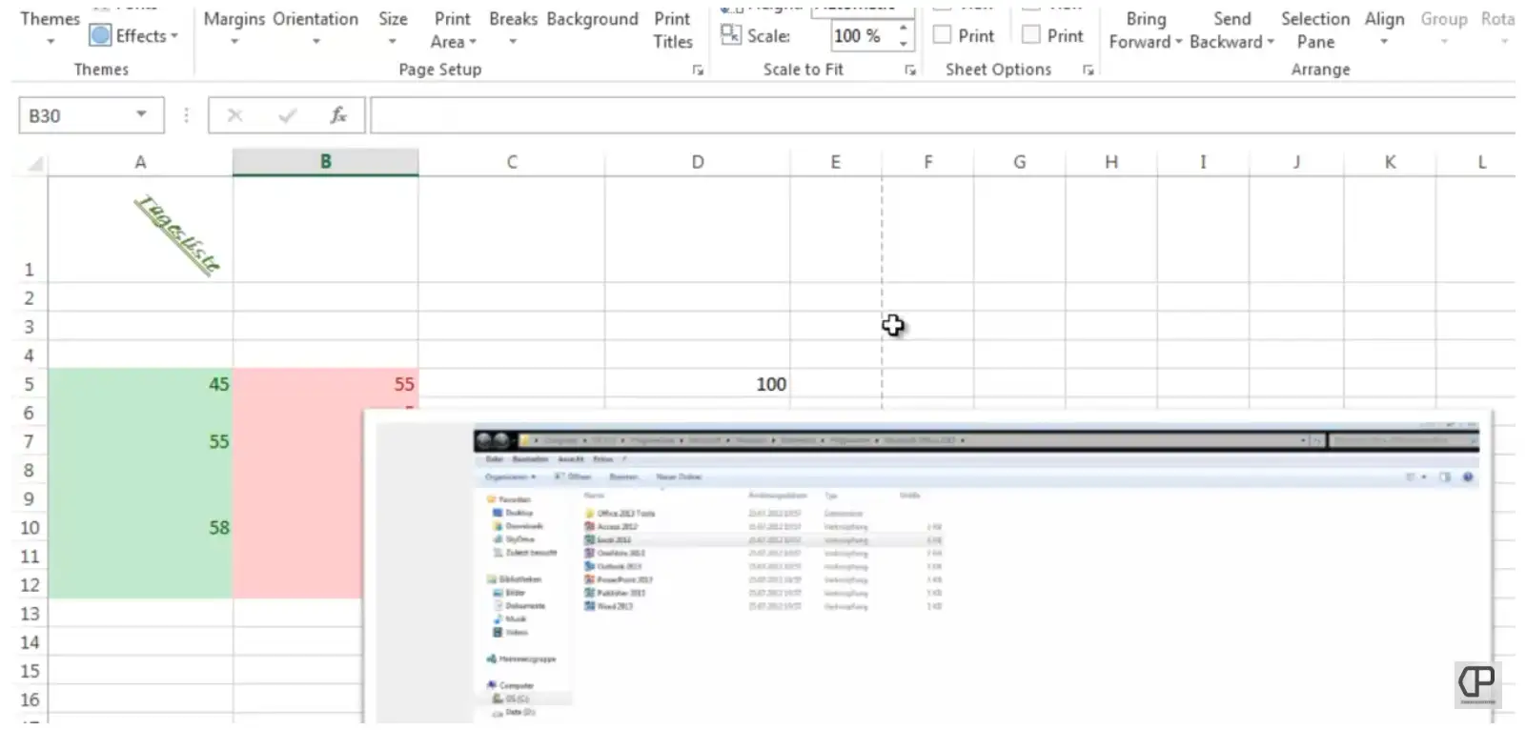1526x730 pixels.
Task: Click the Insert Function fx icon
Action: (x=338, y=115)
